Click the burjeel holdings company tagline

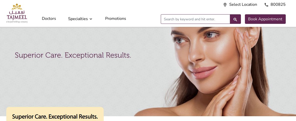pos(17,22)
